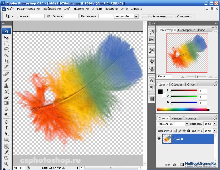Click the Изображение button in options bar
This screenshot has width=220, height=170.
click(x=157, y=16)
